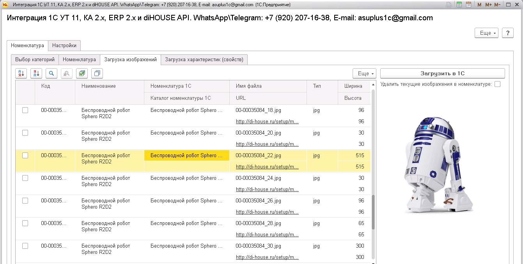The height and width of the screenshot is (264, 523).
Task: Click the 'Наименование' column header
Action: click(x=110, y=92)
